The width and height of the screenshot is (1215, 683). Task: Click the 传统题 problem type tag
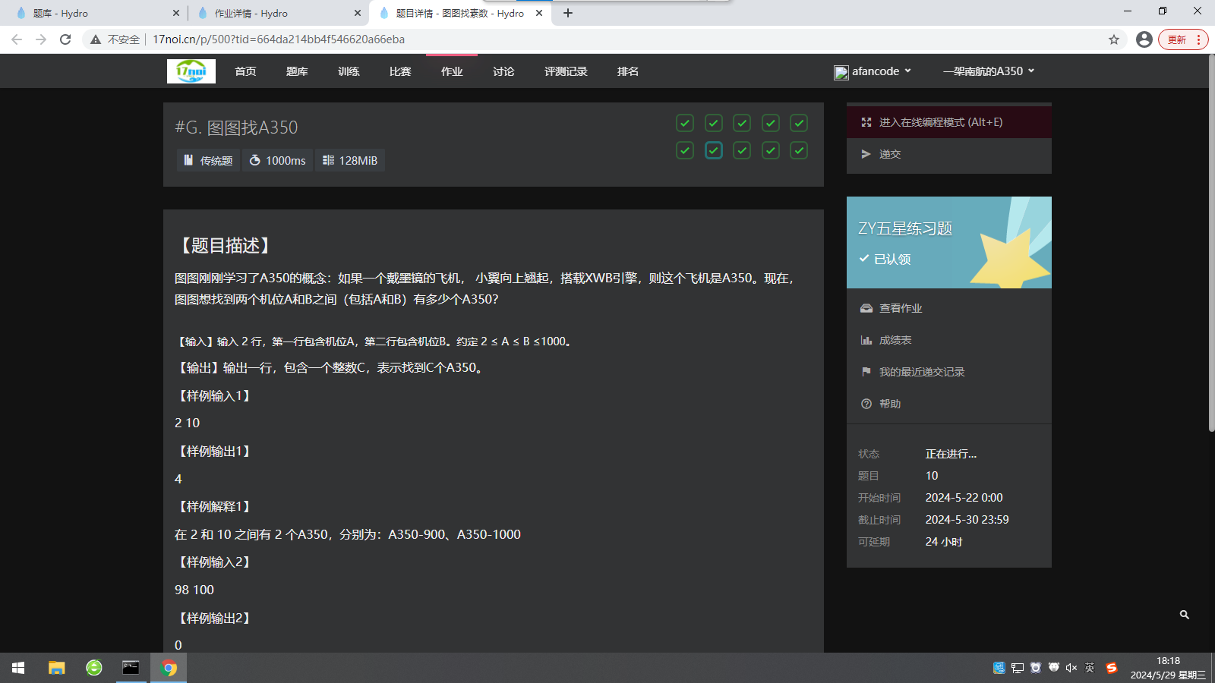coord(208,160)
